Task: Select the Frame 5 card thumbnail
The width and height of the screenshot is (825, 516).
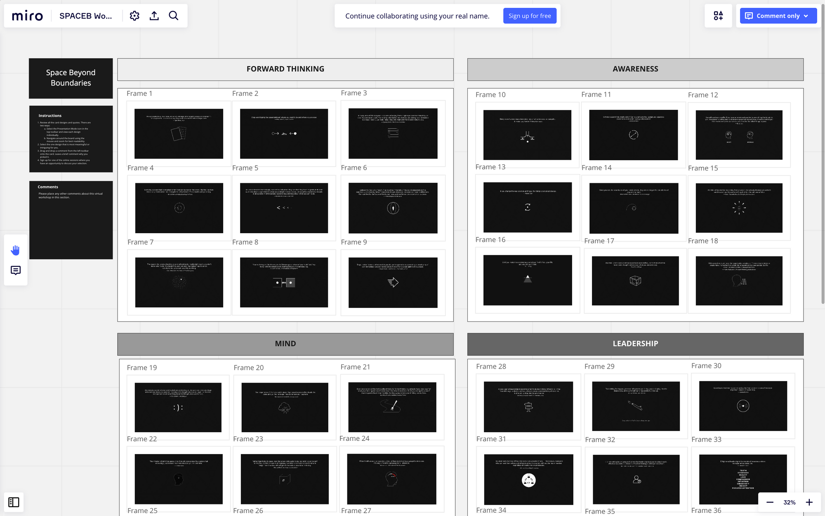Action: coord(284,208)
